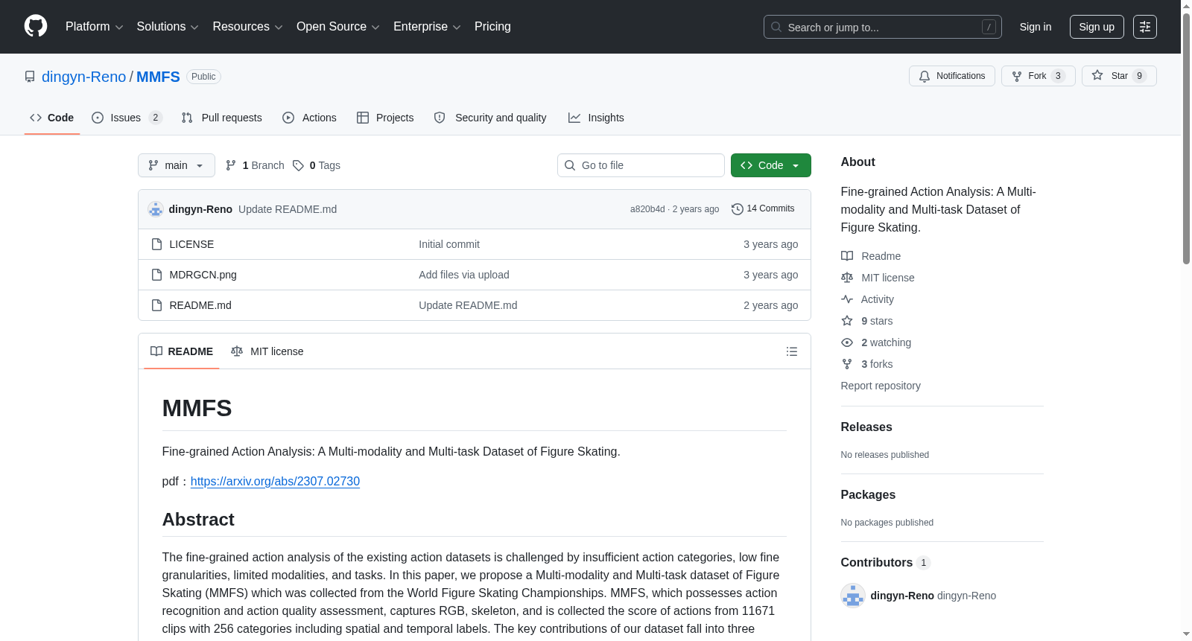Open the Insights tab
Viewport: 1192px width, 641px height.
point(596,118)
